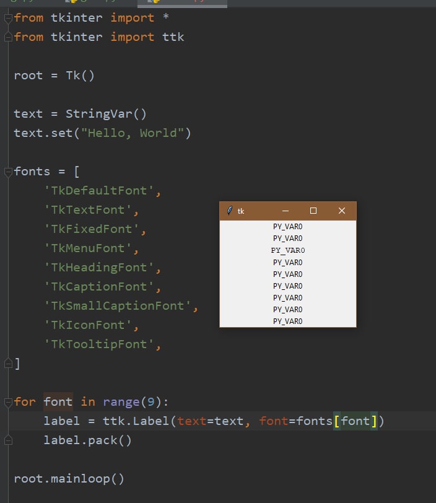Collapse the fold marker at 'from tkinter import *'
This screenshot has height=503, width=436.
pos(8,19)
